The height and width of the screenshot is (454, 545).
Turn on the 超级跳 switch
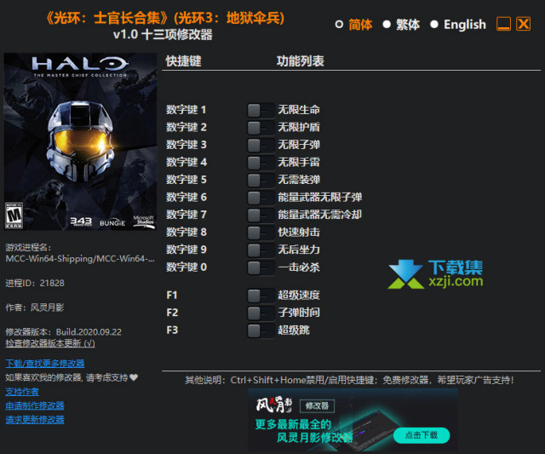click(261, 330)
